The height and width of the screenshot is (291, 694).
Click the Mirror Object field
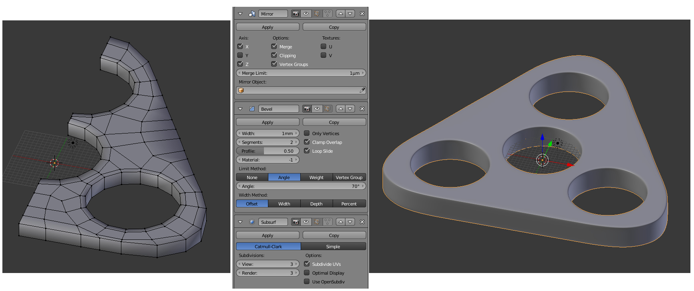(x=301, y=90)
